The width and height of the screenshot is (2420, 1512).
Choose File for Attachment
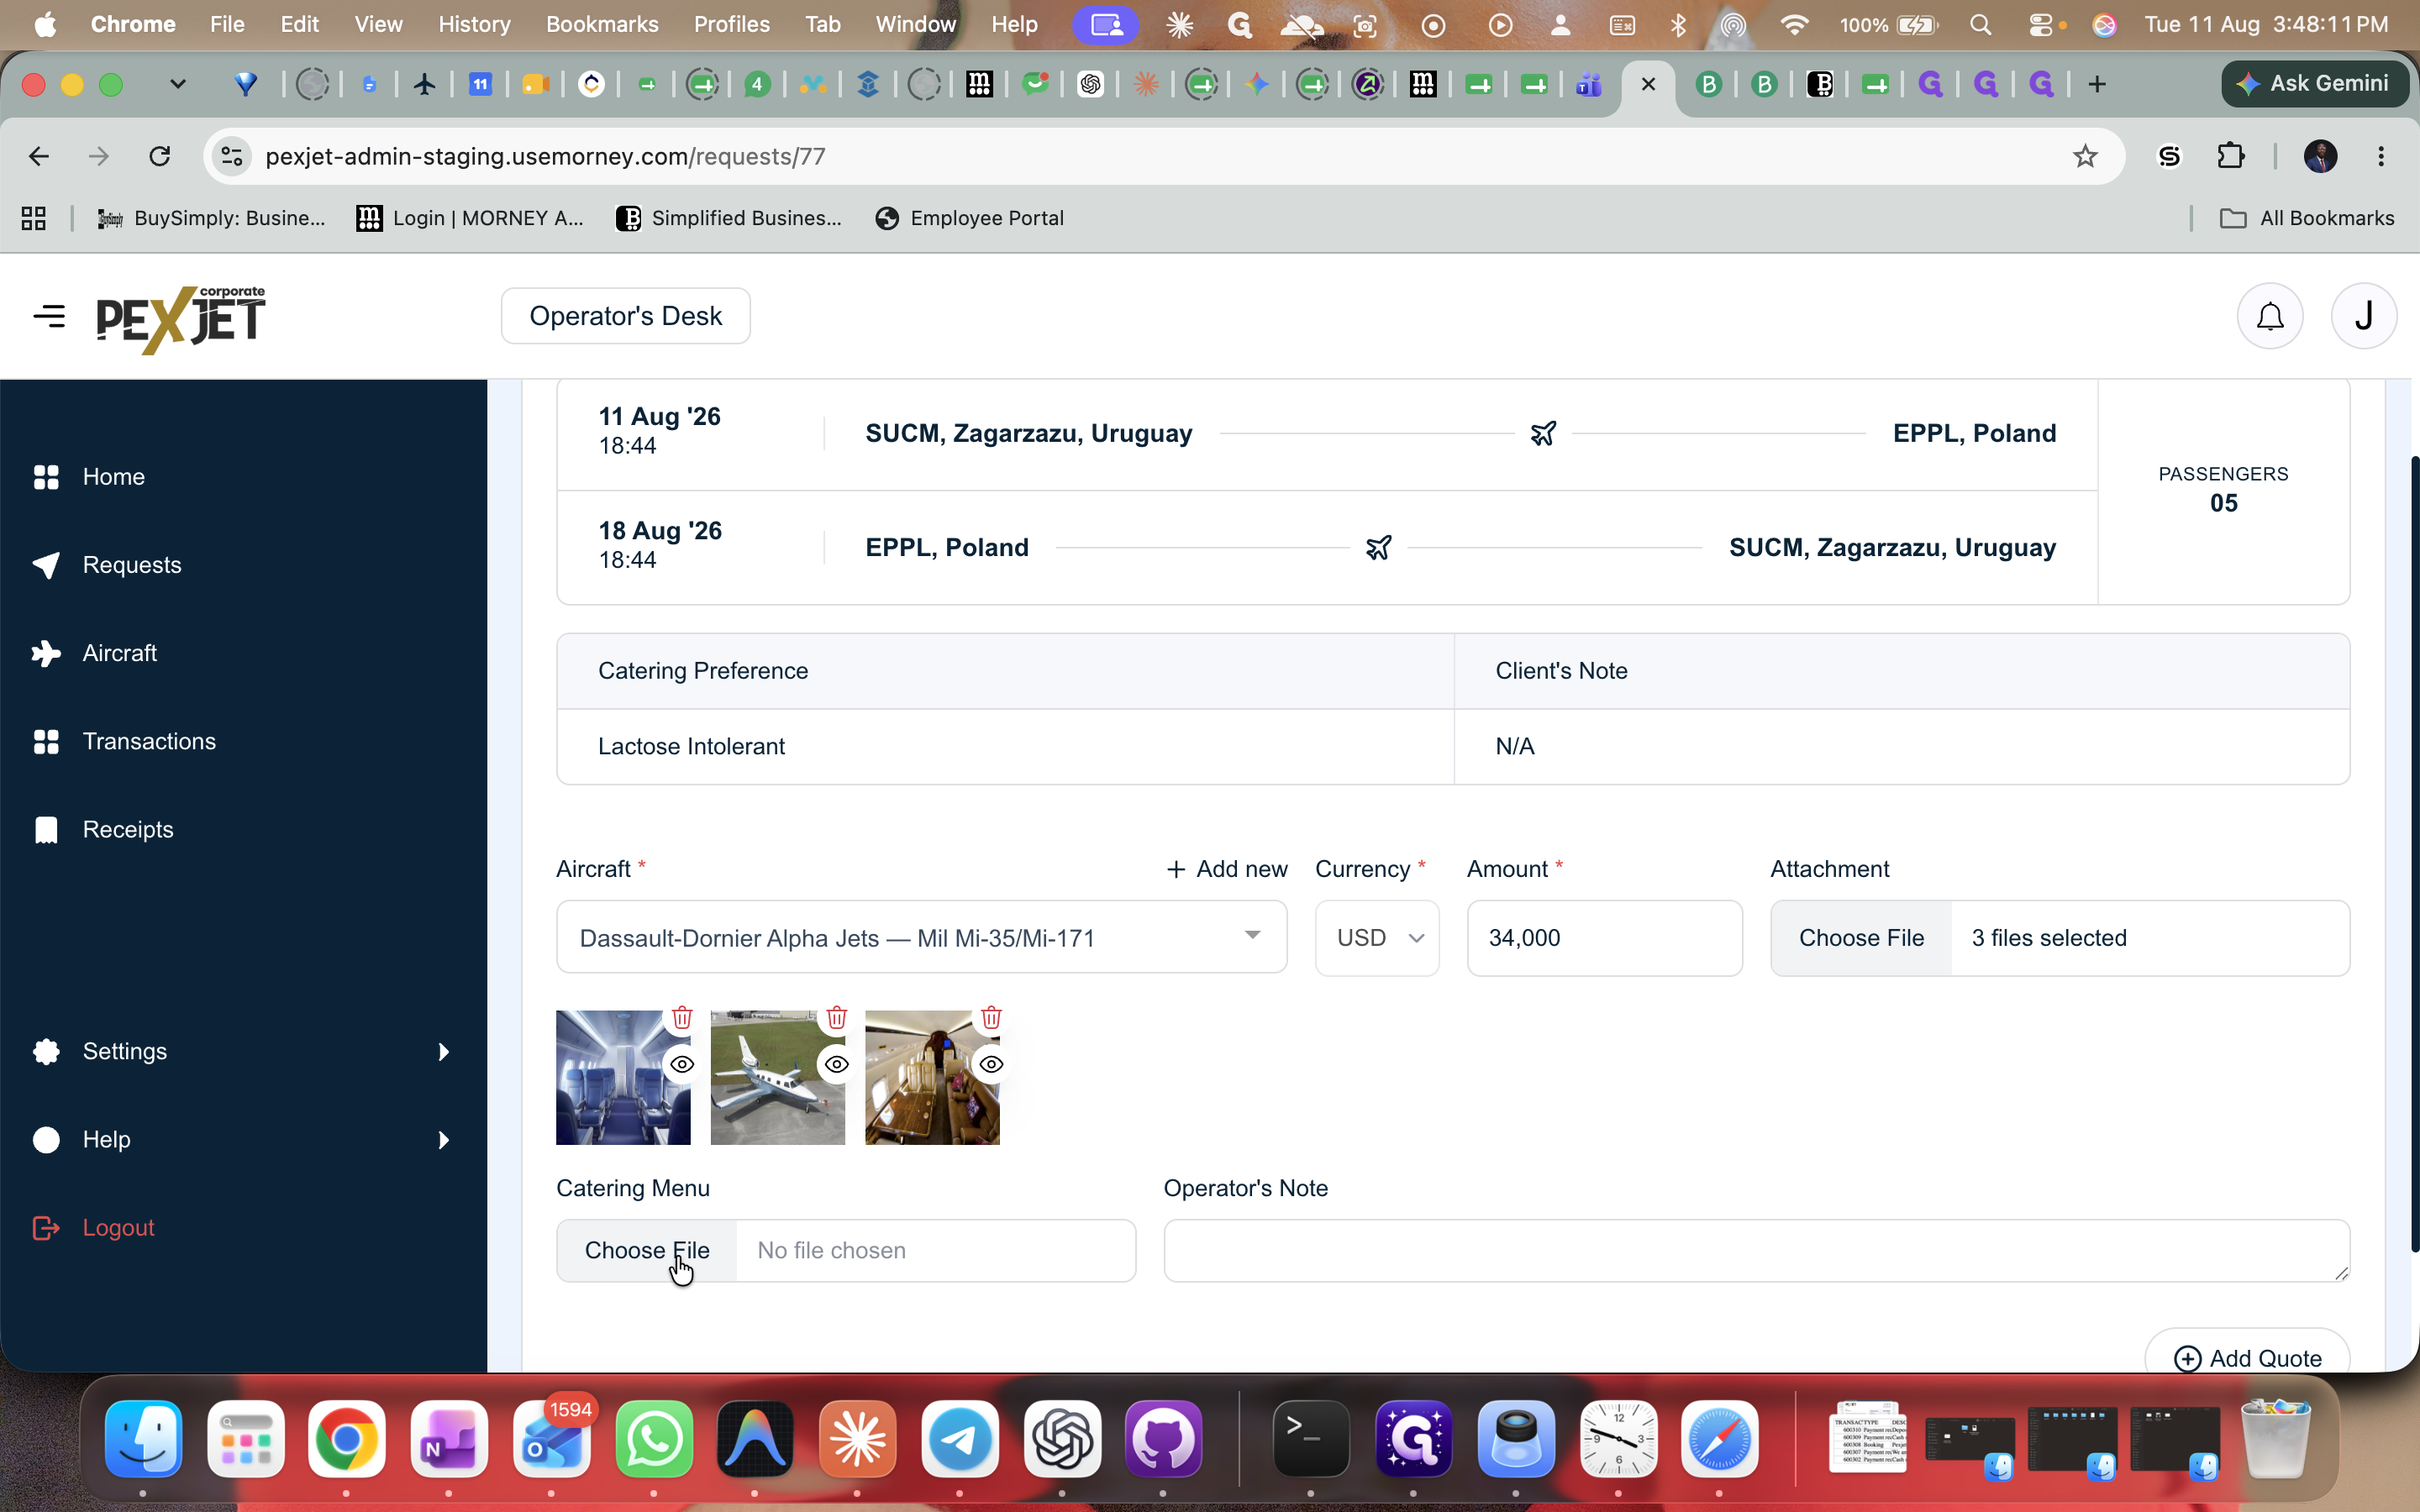coord(1861,938)
